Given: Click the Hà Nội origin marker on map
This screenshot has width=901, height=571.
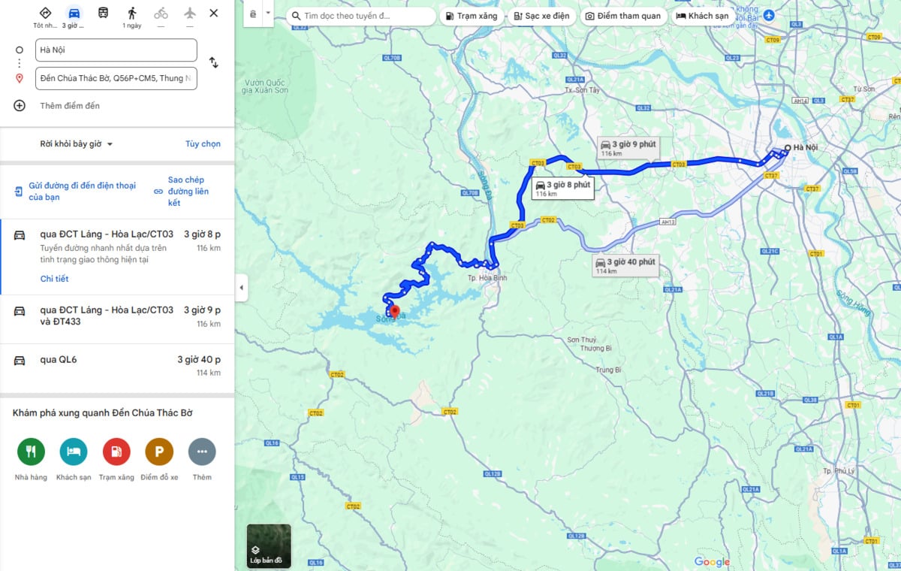Looking at the screenshot, I should coord(787,147).
